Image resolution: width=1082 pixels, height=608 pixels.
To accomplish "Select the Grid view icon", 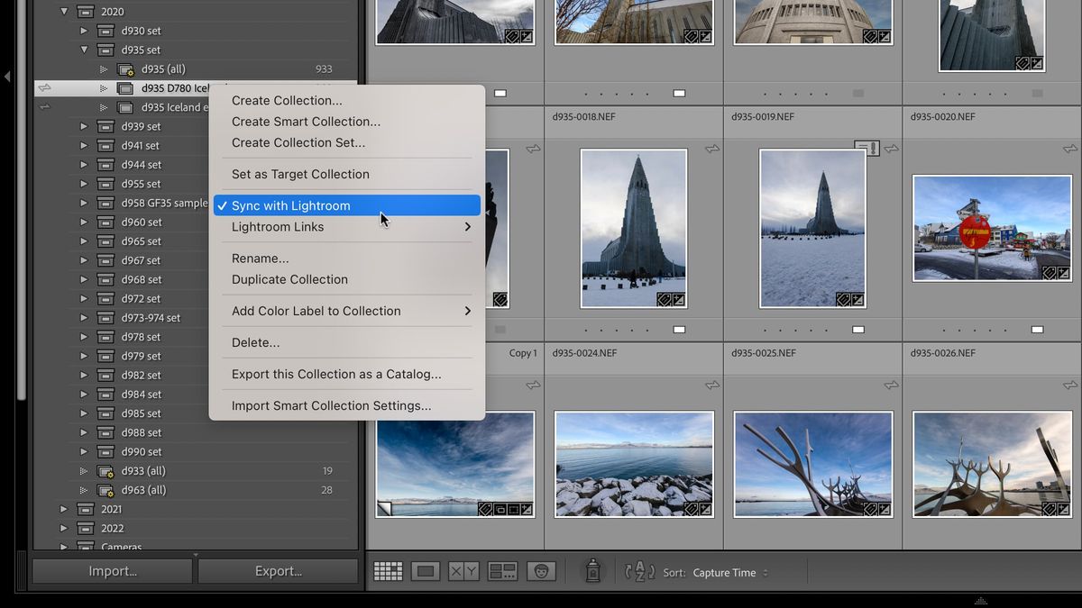I will click(388, 570).
